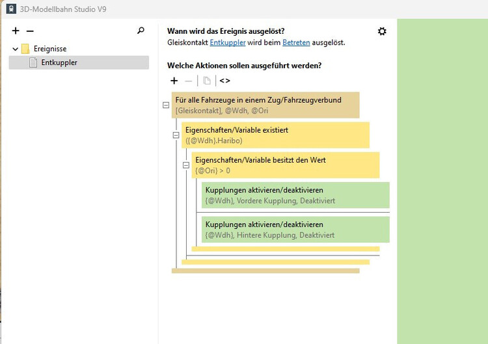This screenshot has width=488, height=344.
Task: Open the event settings gear icon
Action: click(x=382, y=31)
